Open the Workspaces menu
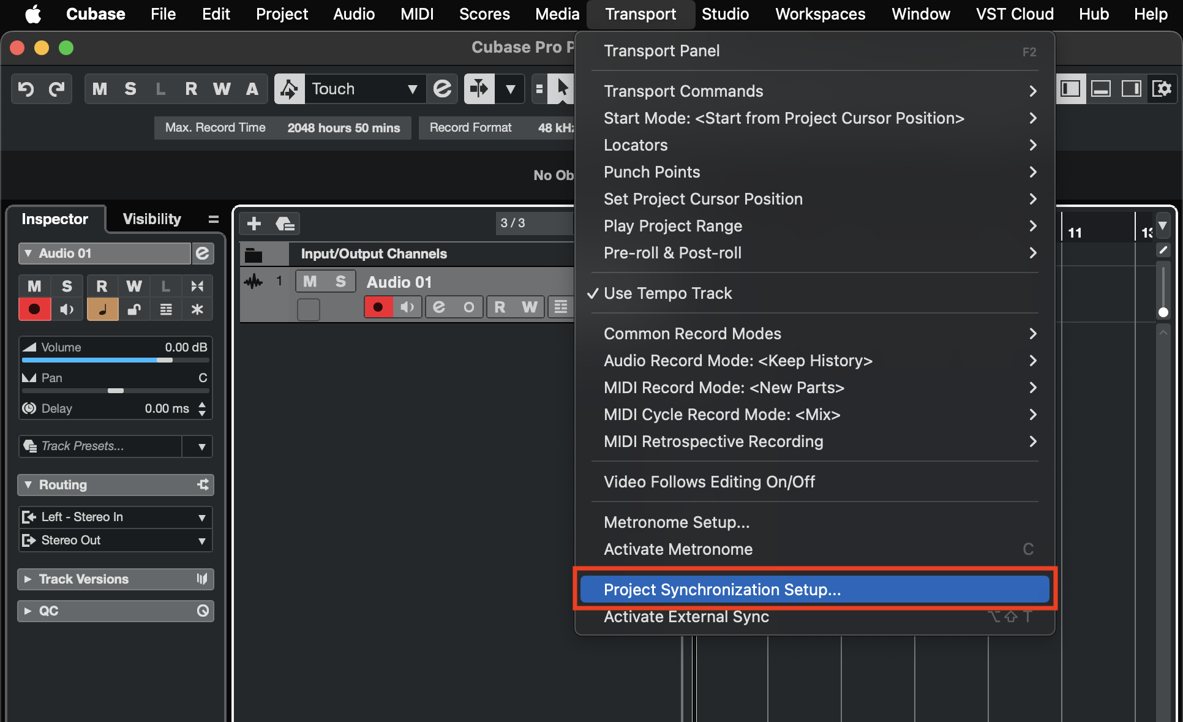1183x722 pixels. [x=820, y=14]
